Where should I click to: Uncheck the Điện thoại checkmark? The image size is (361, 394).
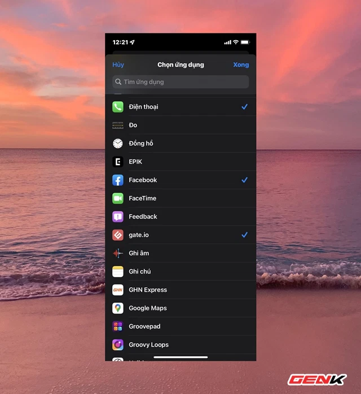[x=244, y=107]
